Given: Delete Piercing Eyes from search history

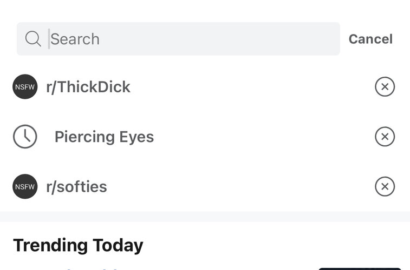Looking at the screenshot, I should point(385,137).
